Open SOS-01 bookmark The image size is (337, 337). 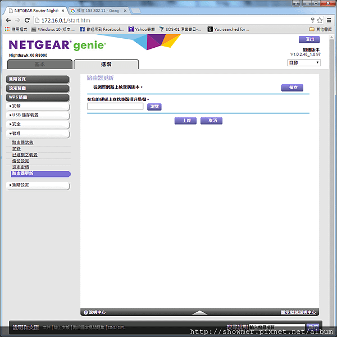pos(180,29)
